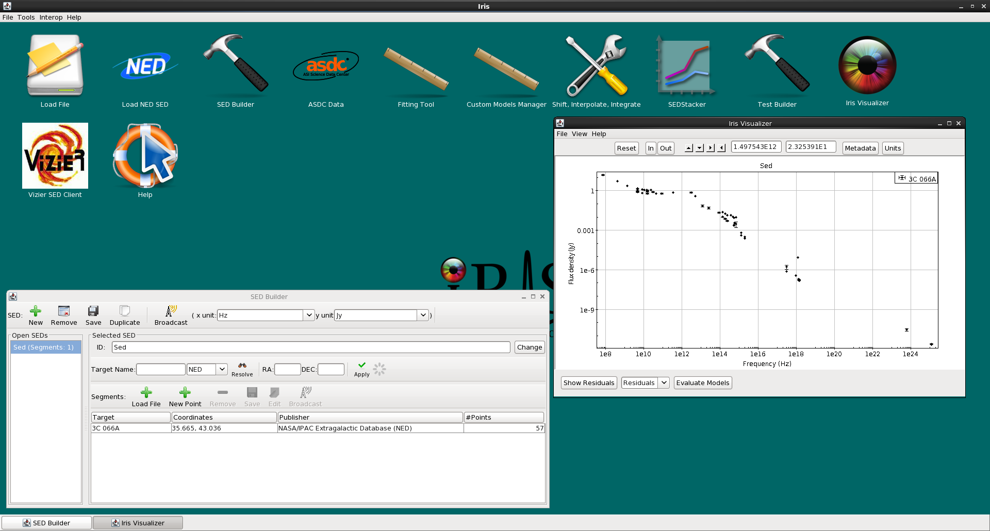This screenshot has height=531, width=990.
Task: Launch the Fitting Tool ruler icon
Action: [416, 71]
